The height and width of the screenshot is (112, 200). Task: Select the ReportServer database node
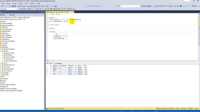coord(6,39)
